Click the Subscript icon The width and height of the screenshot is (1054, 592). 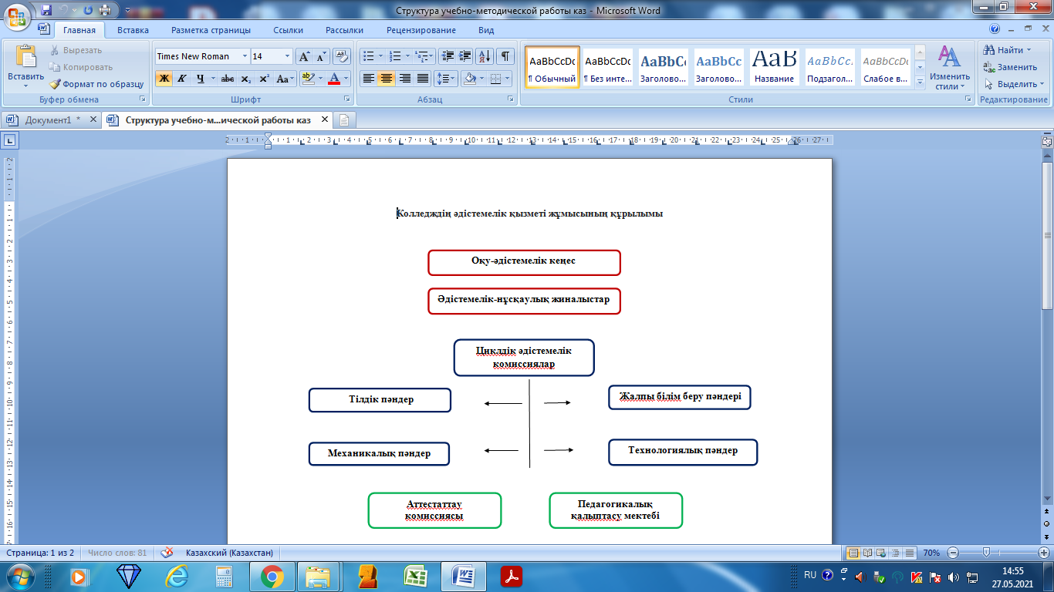click(x=245, y=79)
